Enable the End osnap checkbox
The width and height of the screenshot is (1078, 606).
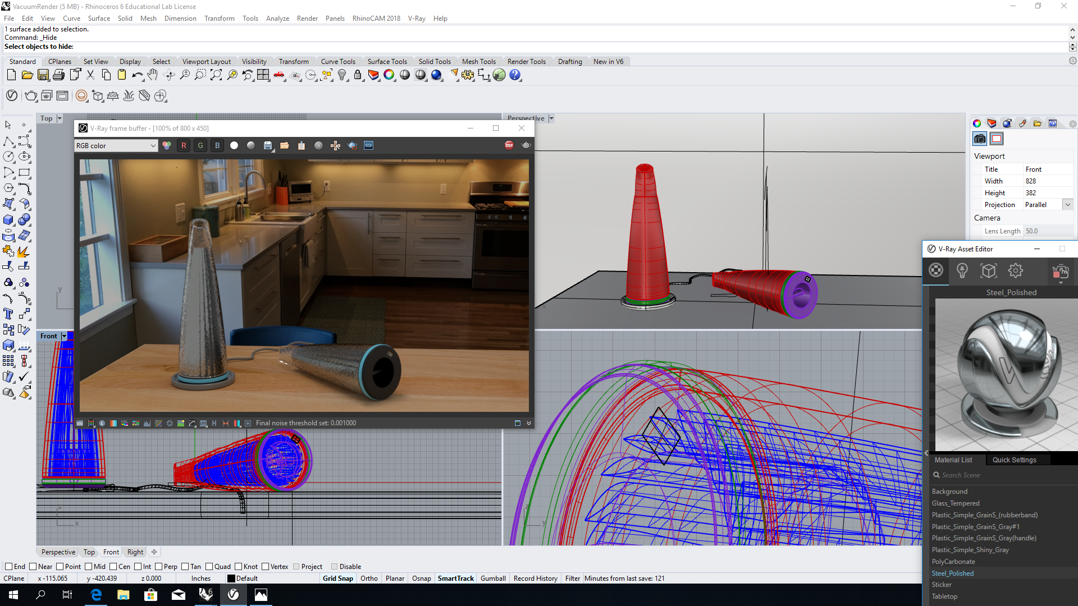pyautogui.click(x=8, y=567)
